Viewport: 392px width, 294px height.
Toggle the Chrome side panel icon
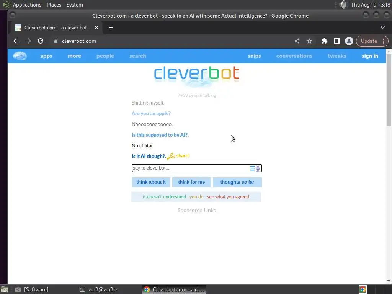coord(337,41)
